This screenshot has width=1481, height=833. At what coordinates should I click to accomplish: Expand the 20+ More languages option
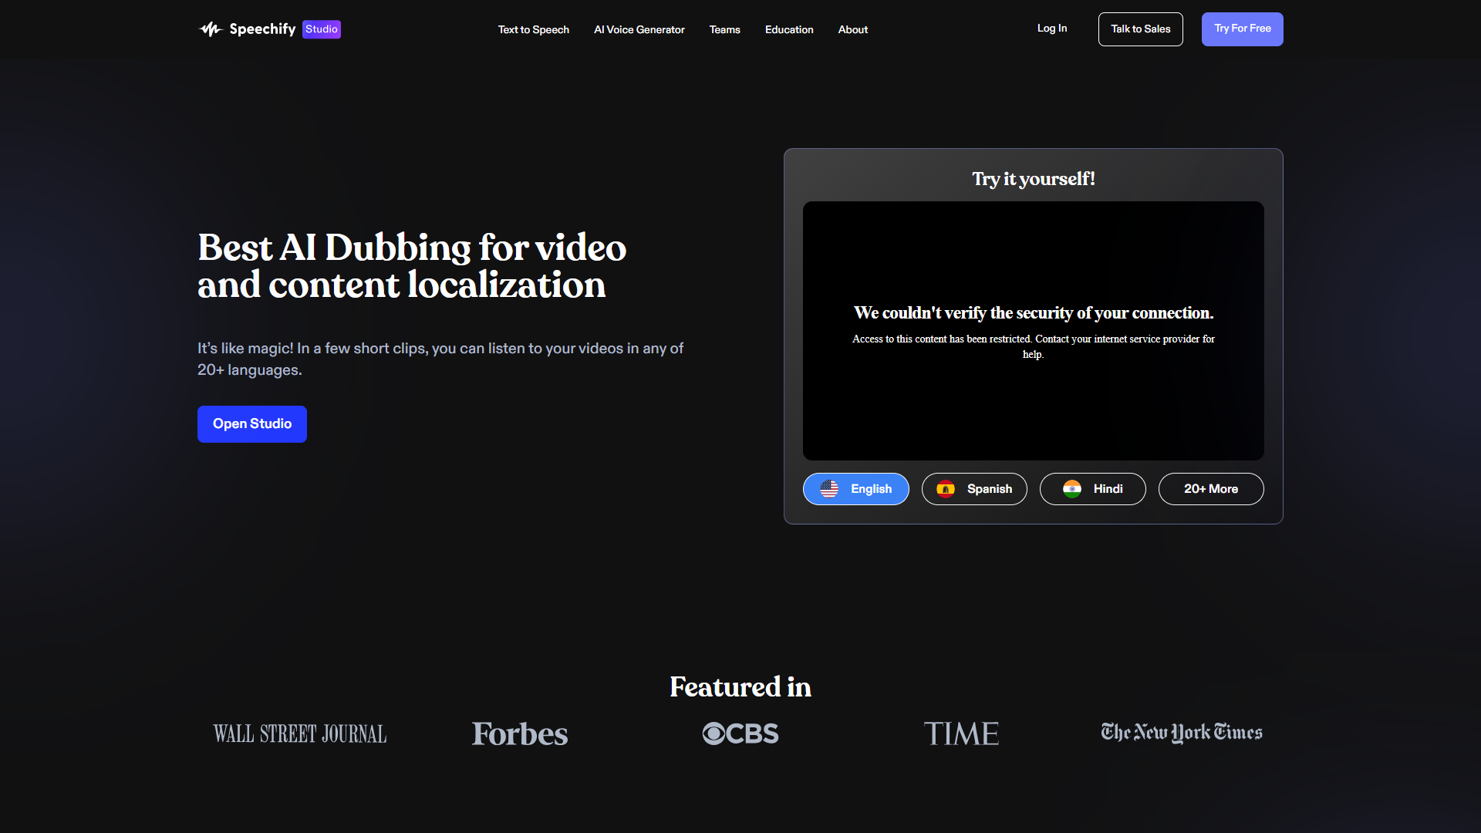1210,488
